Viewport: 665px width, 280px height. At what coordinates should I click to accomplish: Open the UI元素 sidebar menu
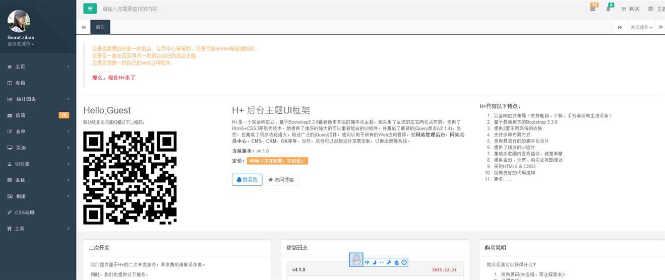pyautogui.click(x=38, y=164)
